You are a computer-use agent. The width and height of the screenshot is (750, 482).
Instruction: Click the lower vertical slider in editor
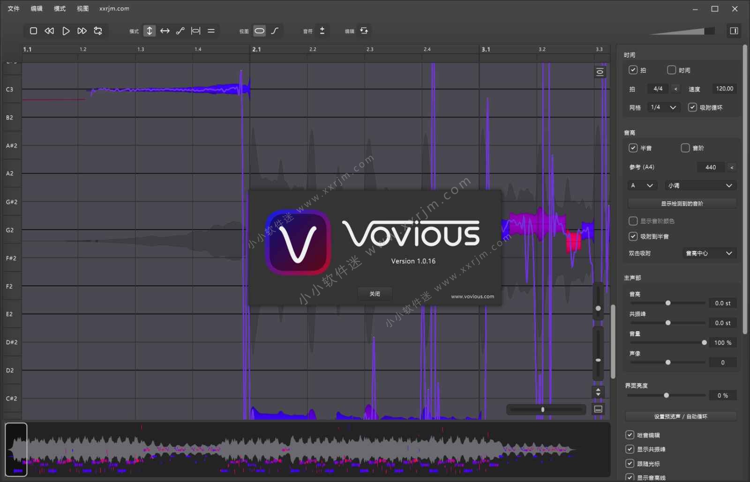point(598,353)
